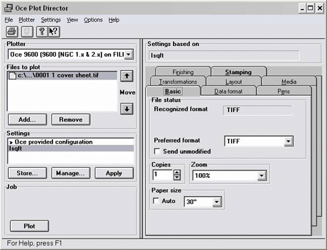
Task: Move file down with down arrow
Action: pyautogui.click(x=127, y=109)
